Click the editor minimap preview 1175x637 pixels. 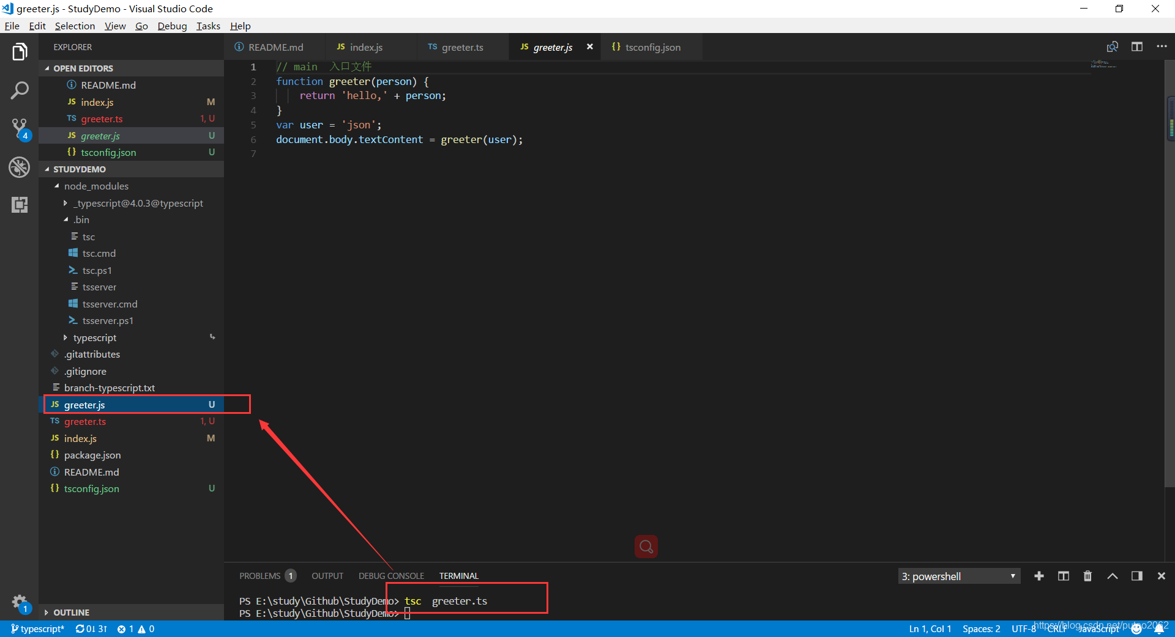(1103, 64)
